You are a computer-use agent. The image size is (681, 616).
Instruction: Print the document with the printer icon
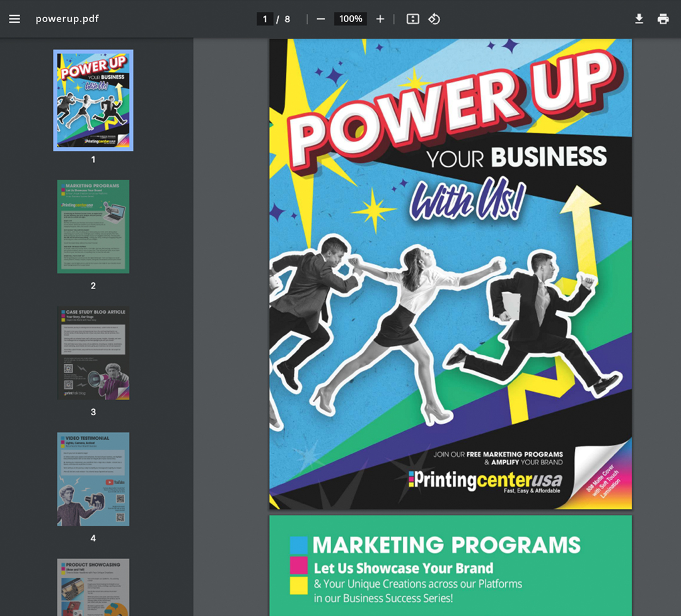coord(663,19)
